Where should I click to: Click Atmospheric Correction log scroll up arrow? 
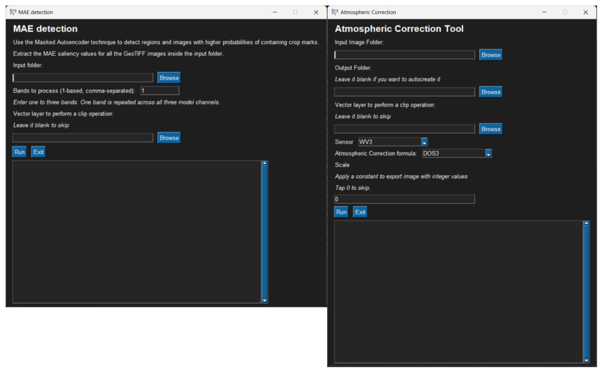coord(586,223)
